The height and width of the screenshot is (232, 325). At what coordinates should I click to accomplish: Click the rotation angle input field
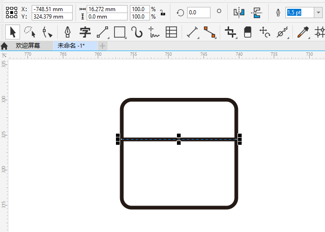(x=199, y=13)
